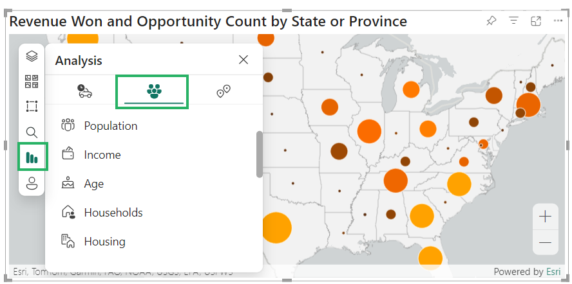Open More options ellipsis menu

558,21
